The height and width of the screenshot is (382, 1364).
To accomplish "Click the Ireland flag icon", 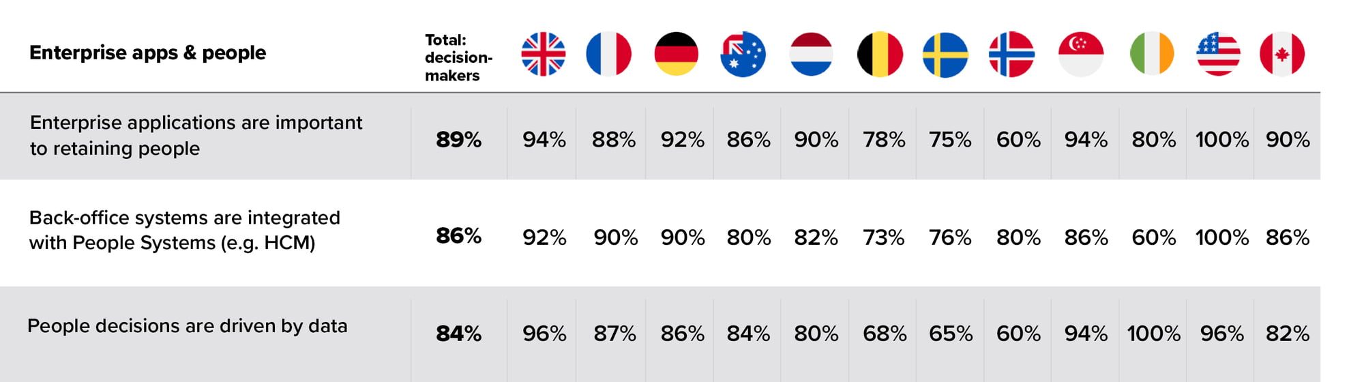I will pyautogui.click(x=1152, y=54).
